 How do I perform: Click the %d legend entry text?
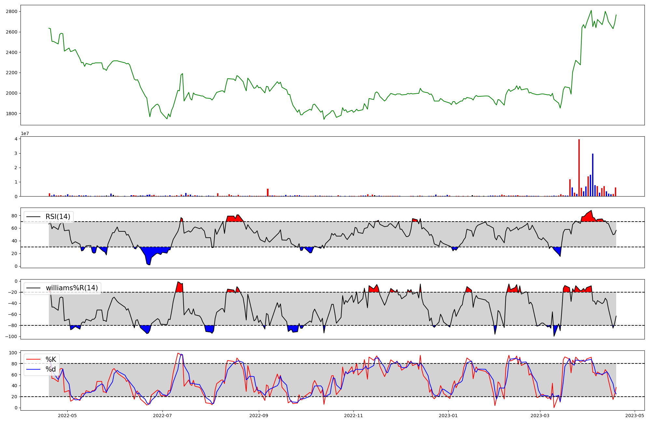tap(51, 369)
